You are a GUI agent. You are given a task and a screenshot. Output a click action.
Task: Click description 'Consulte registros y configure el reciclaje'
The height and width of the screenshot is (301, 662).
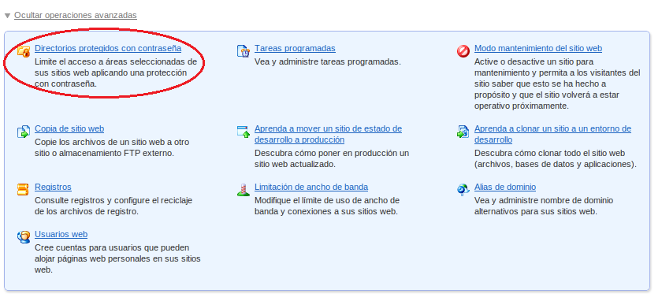point(113,206)
